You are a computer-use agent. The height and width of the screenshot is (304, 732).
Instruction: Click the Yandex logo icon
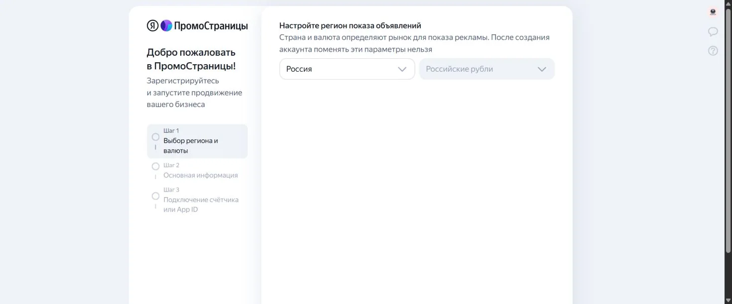[152, 26]
